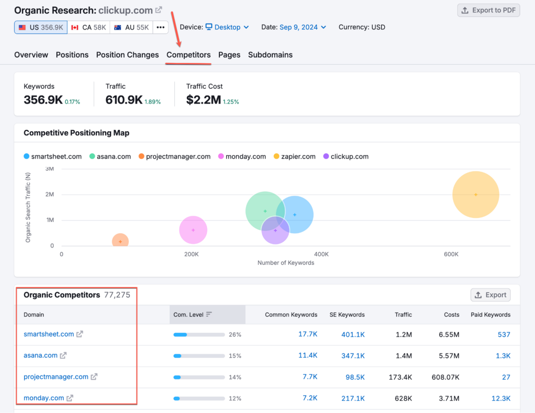Open 17.7K common keywords for smartsheet.com
The width and height of the screenshot is (535, 413).
[x=308, y=334]
